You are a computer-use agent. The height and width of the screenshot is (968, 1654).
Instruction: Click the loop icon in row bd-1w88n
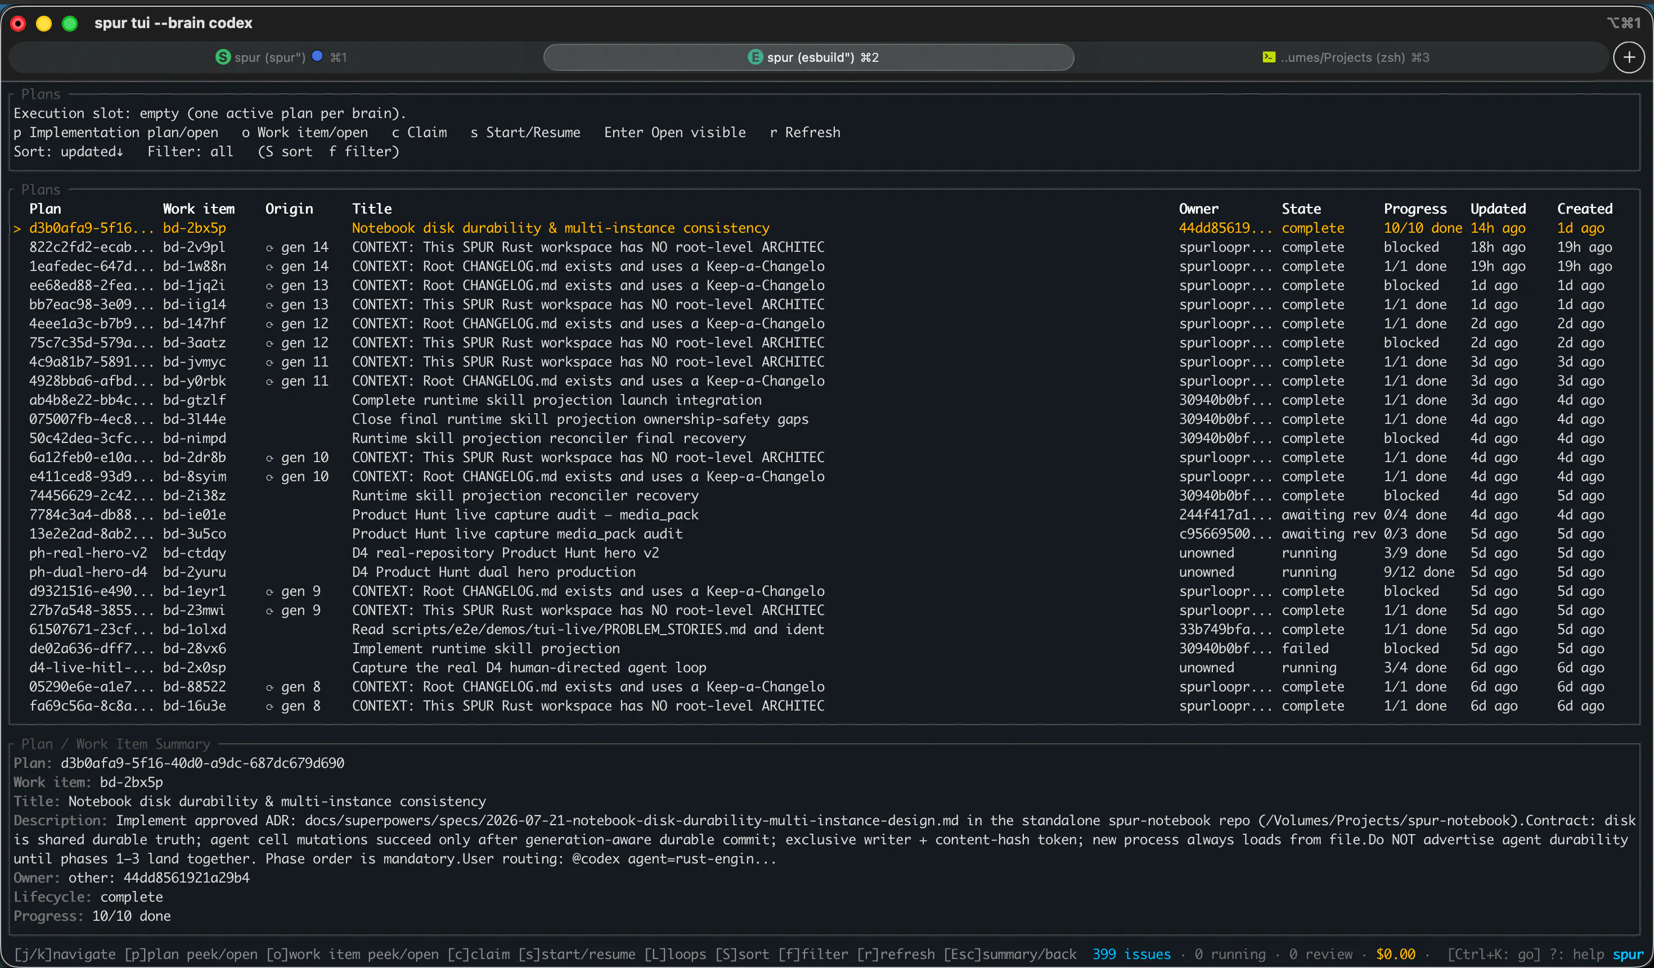(270, 267)
